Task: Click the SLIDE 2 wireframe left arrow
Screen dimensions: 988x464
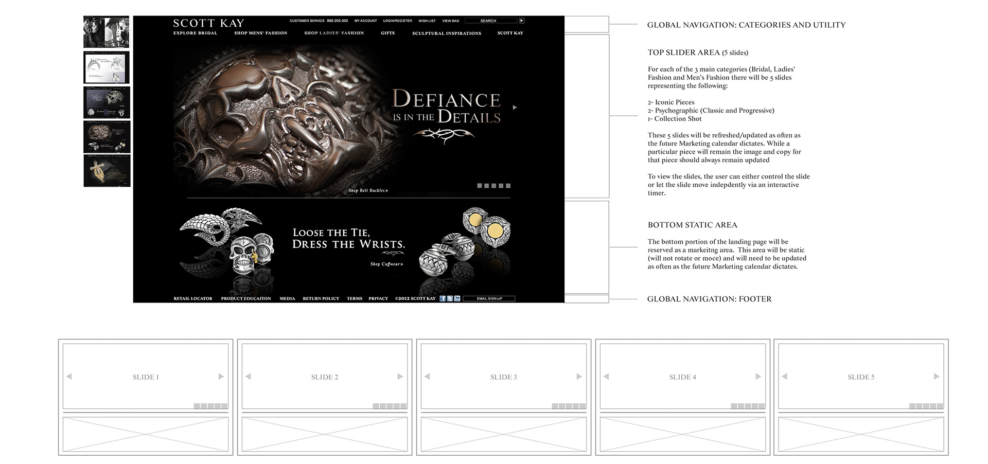Action: point(248,377)
